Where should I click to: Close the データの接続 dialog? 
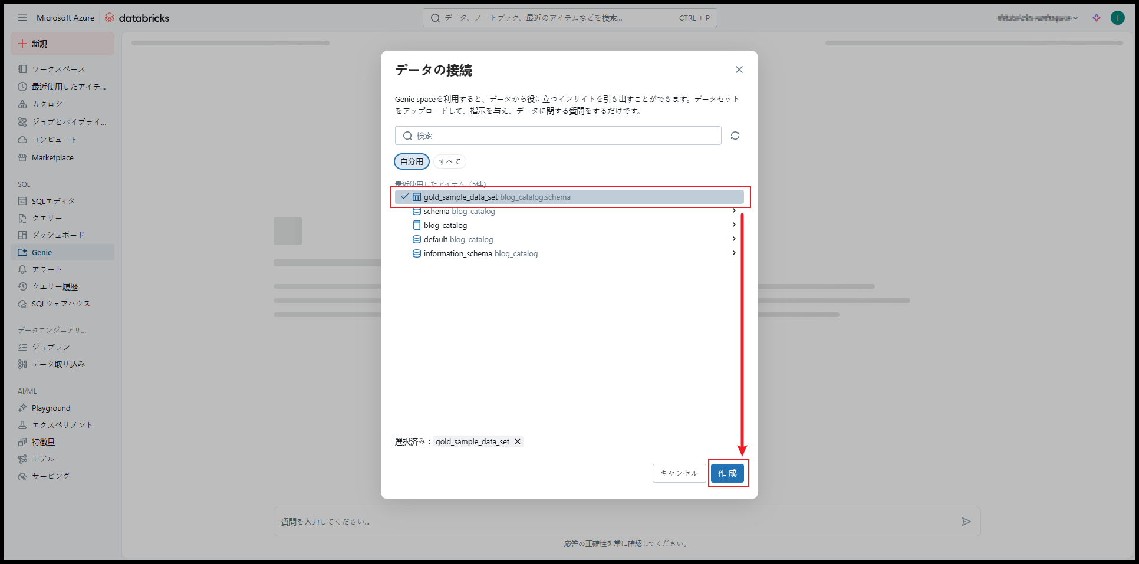(739, 70)
